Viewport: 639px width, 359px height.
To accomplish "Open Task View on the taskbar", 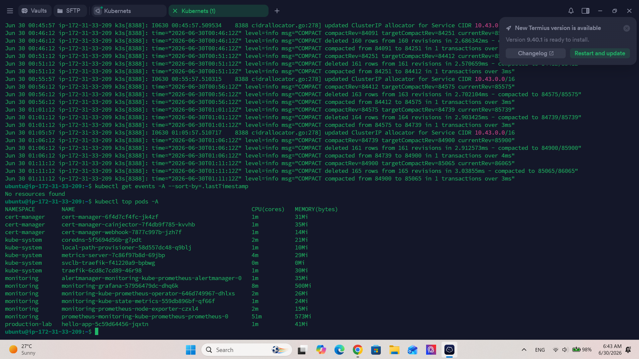I will (x=302, y=350).
